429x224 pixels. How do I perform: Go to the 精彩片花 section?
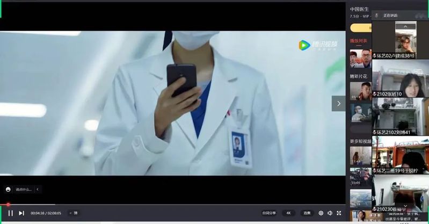pos(359,76)
